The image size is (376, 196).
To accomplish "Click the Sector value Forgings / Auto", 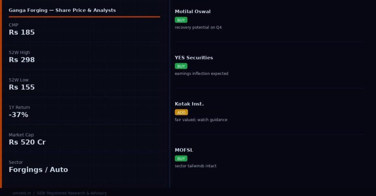I will click(38, 170).
